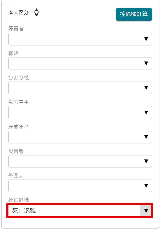Click the selected 死亡退職 value text

click(x=24, y=211)
